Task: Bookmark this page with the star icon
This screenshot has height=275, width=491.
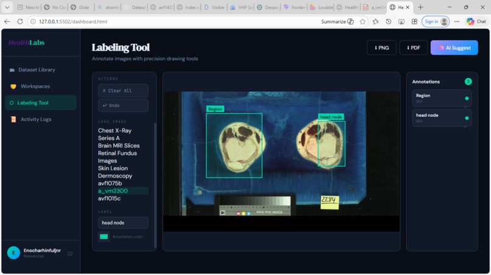Action: 362,21
